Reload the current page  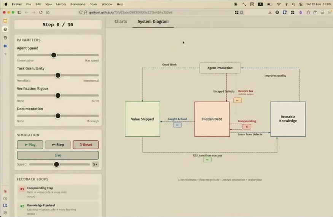click(41, 12)
